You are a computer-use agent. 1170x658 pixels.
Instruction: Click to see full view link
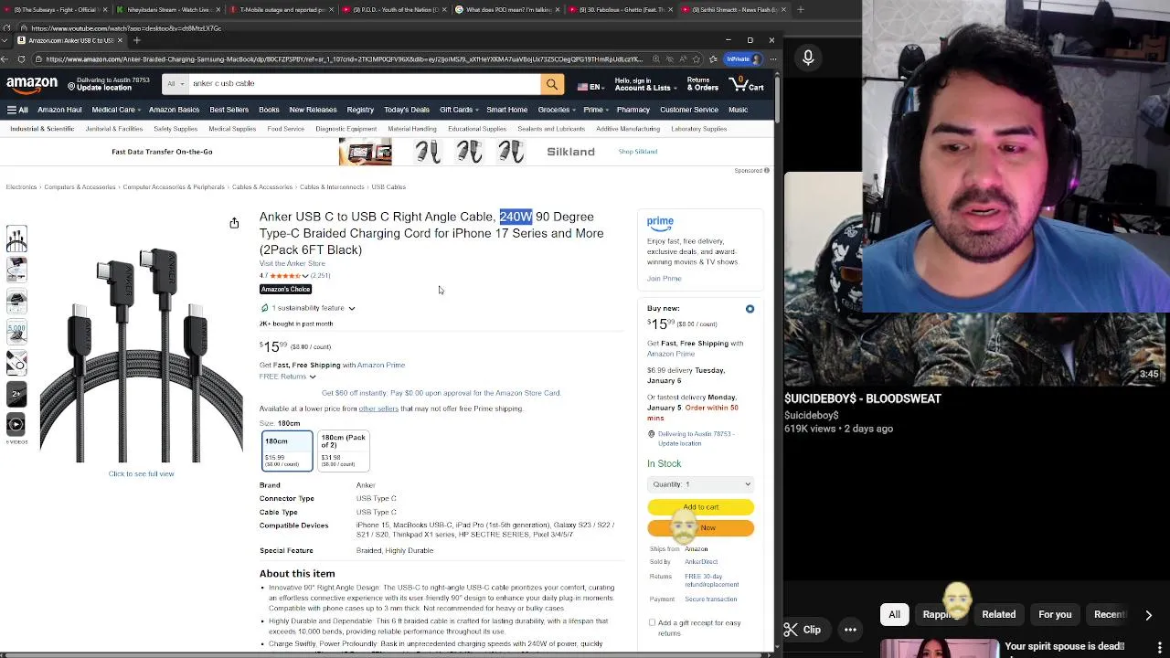click(x=141, y=473)
